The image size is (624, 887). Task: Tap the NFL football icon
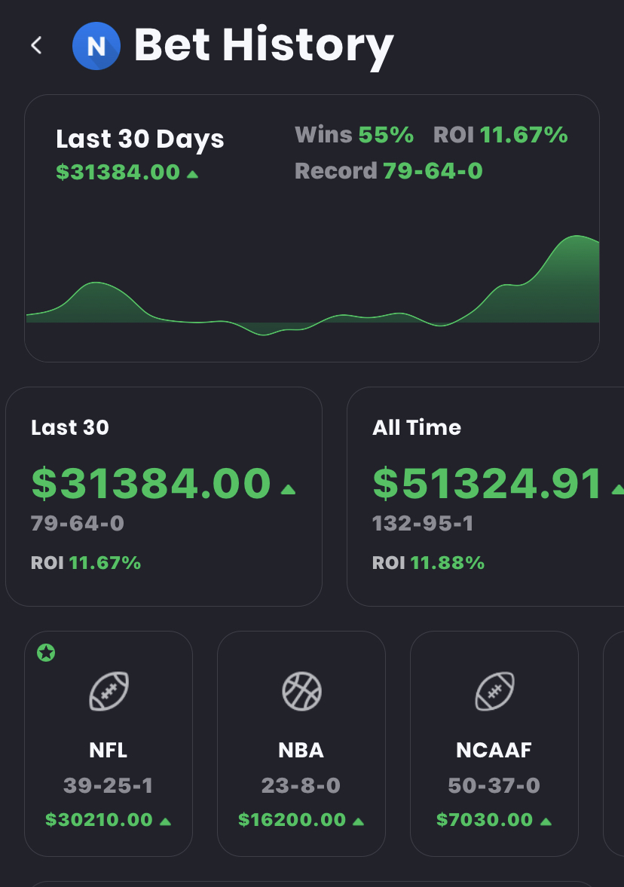tap(109, 691)
